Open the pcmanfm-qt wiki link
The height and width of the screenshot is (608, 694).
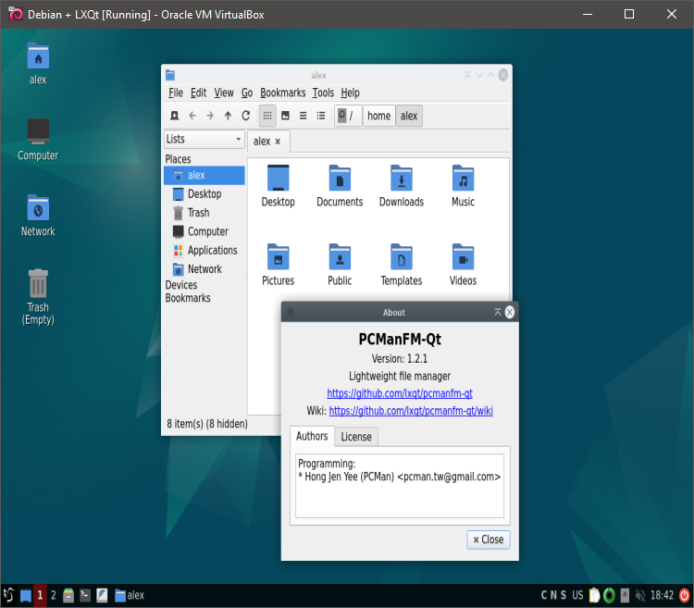411,411
